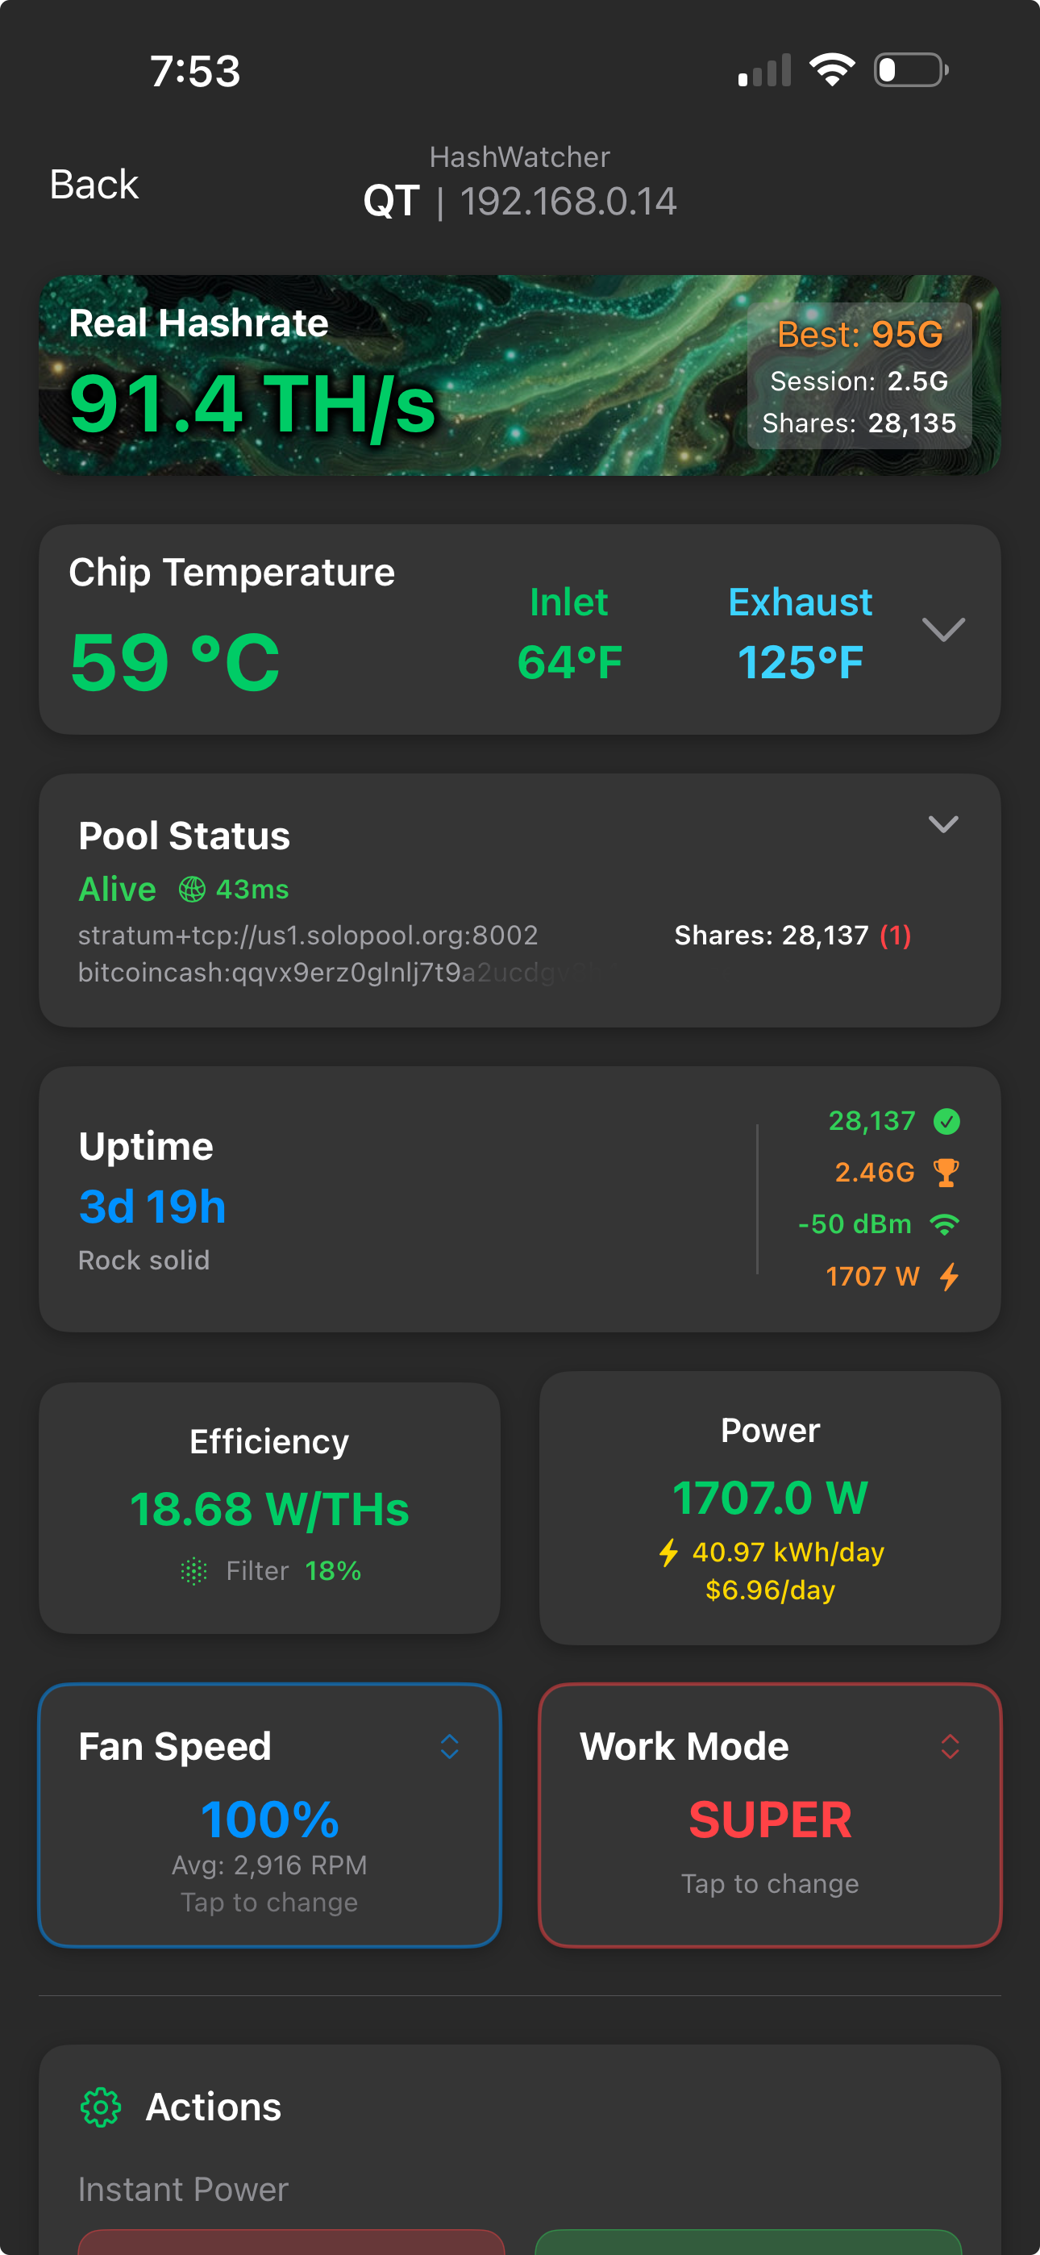Image resolution: width=1040 pixels, height=2255 pixels.
Task: Tap the Real Hashrate banner
Action: tap(350, 377)
